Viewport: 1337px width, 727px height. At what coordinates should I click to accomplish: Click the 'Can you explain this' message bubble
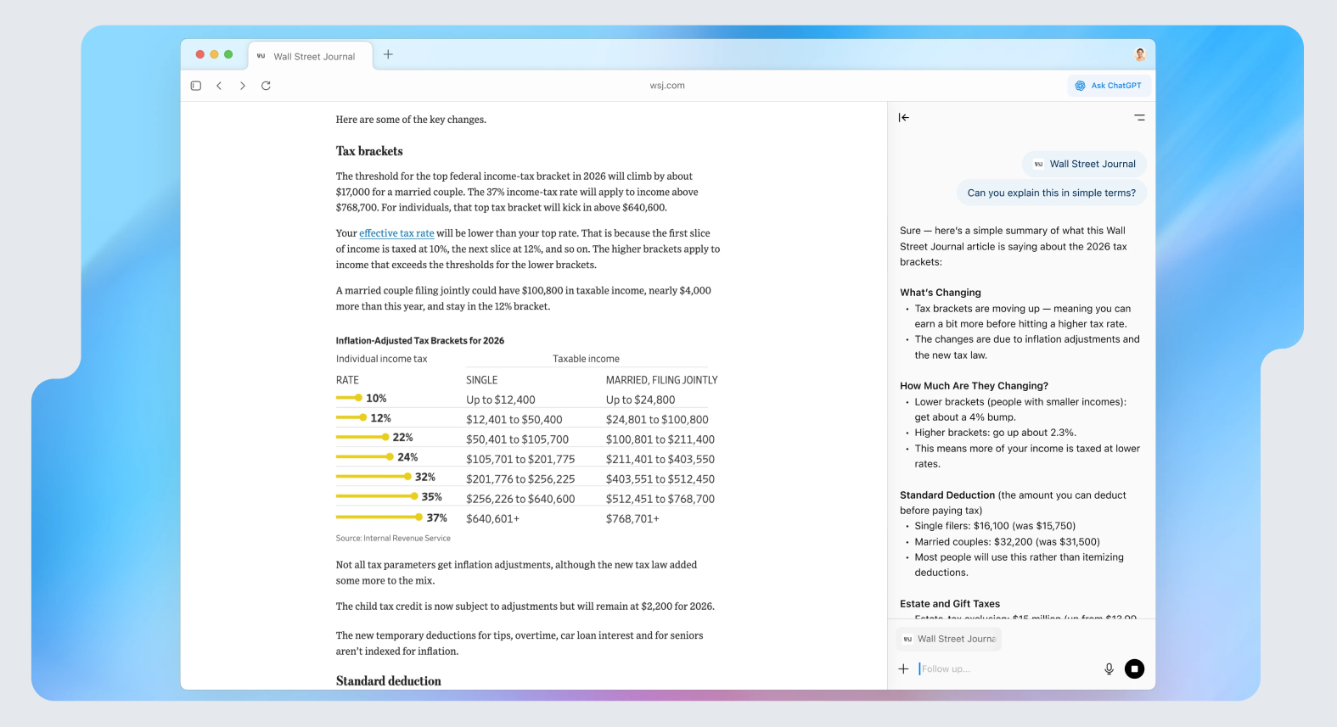(1051, 193)
